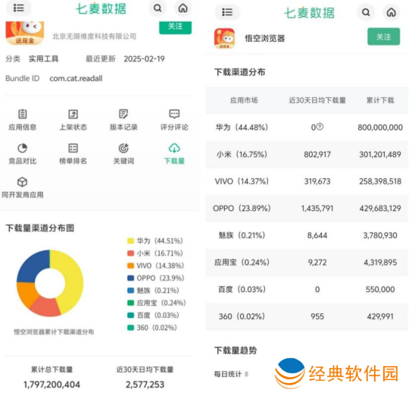Open the 榜单排名 chart ranking icon
The width and height of the screenshot is (412, 393).
click(x=73, y=148)
